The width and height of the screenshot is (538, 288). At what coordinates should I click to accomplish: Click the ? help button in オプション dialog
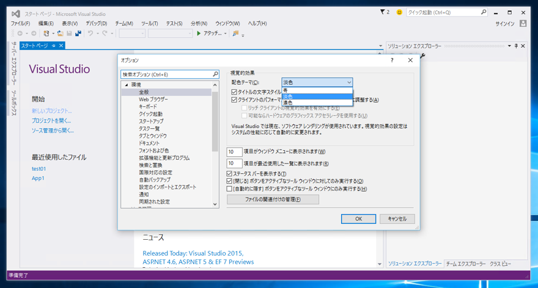click(392, 60)
